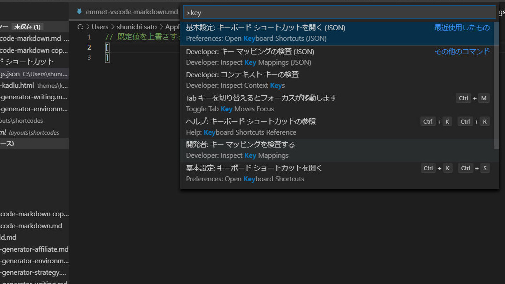Open the '-kadlu.html' themes file entry

[x=34, y=86]
